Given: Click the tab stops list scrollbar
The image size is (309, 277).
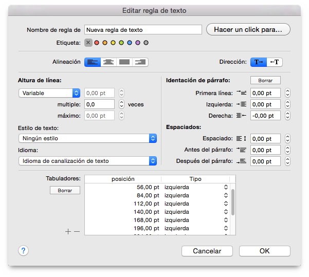Looking at the screenshot, I should pos(233,202).
